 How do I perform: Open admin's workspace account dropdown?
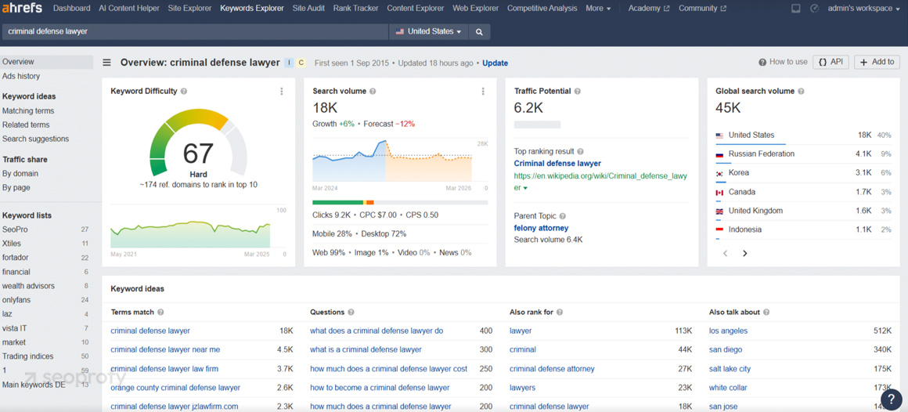click(x=863, y=9)
